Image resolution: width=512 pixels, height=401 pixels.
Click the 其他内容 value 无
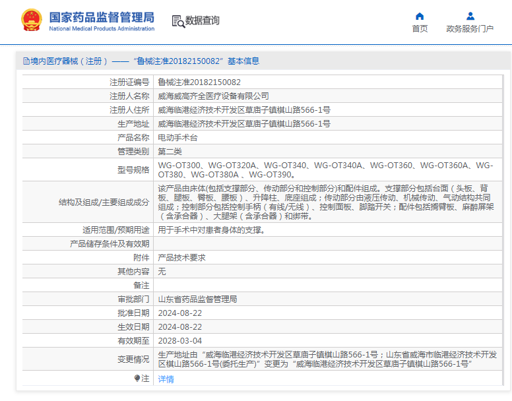(x=162, y=272)
